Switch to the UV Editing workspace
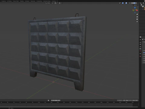 click(x=9, y=1)
